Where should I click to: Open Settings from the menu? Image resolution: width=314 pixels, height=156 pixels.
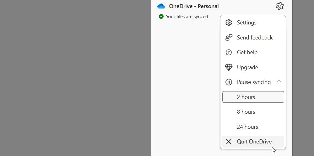[x=246, y=23]
